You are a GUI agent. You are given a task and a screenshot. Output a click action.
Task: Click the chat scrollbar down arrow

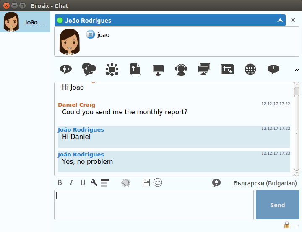click(x=297, y=173)
